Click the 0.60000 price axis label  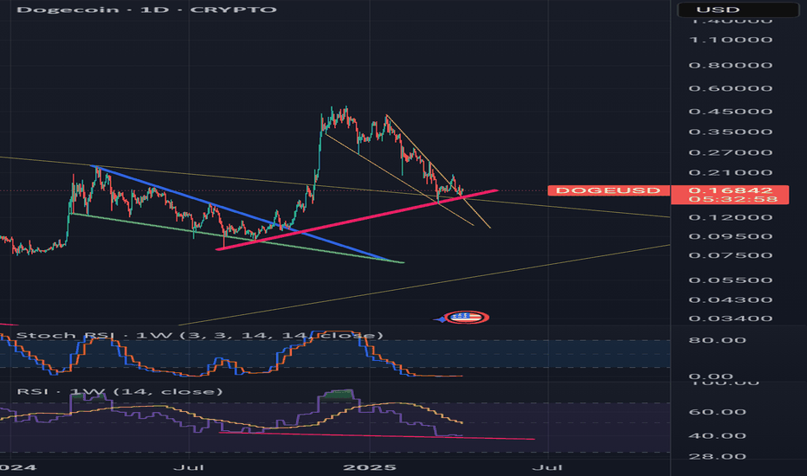(730, 88)
